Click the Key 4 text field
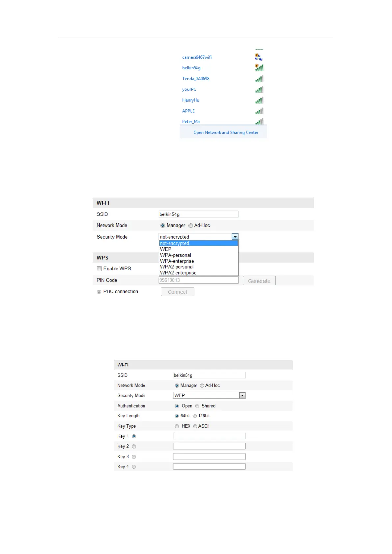Viewport: 392px width, 554px height. (x=209, y=466)
